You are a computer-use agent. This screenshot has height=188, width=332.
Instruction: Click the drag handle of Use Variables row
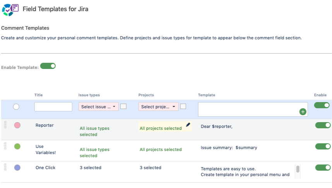[5, 146]
